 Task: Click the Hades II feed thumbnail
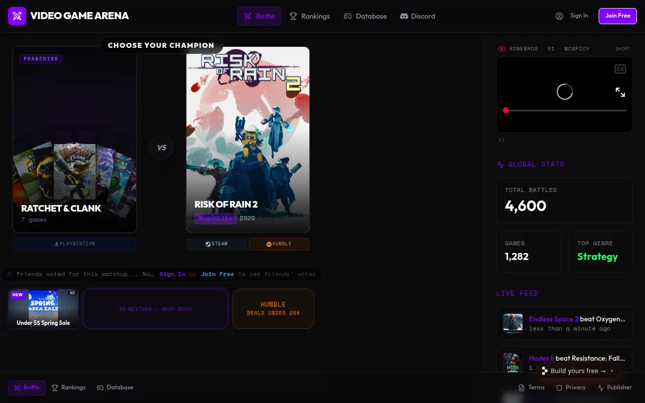coord(513,362)
